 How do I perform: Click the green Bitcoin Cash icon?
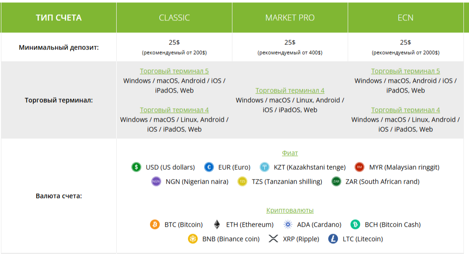click(356, 224)
